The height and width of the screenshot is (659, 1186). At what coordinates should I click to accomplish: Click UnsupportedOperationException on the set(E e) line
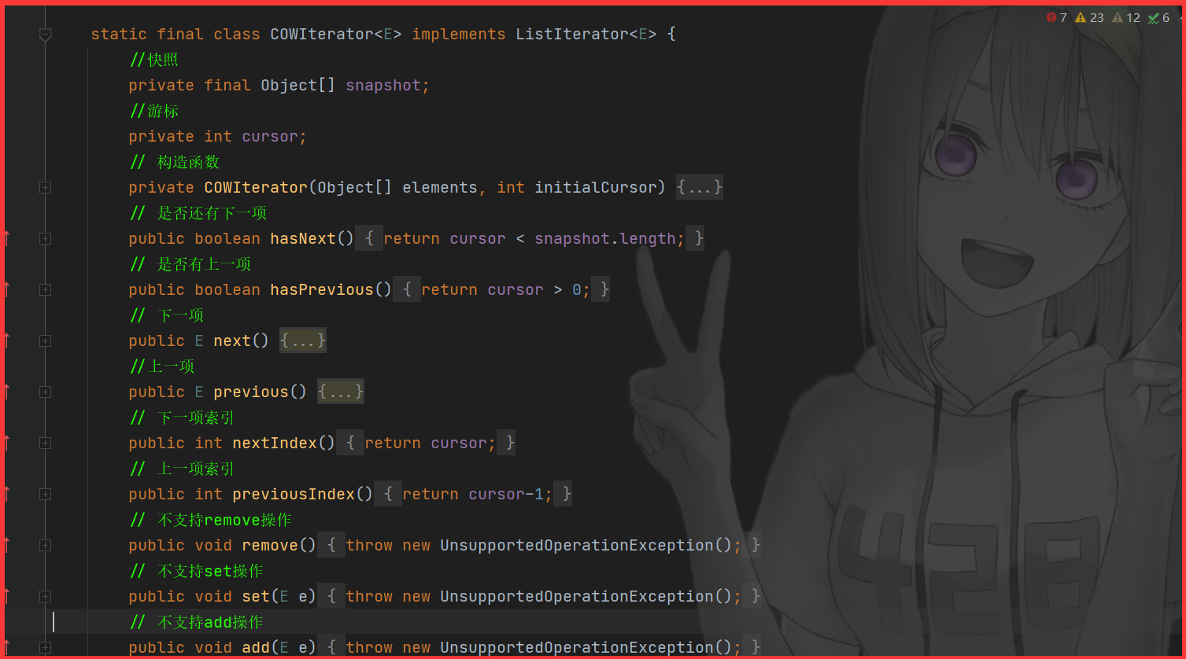(577, 596)
